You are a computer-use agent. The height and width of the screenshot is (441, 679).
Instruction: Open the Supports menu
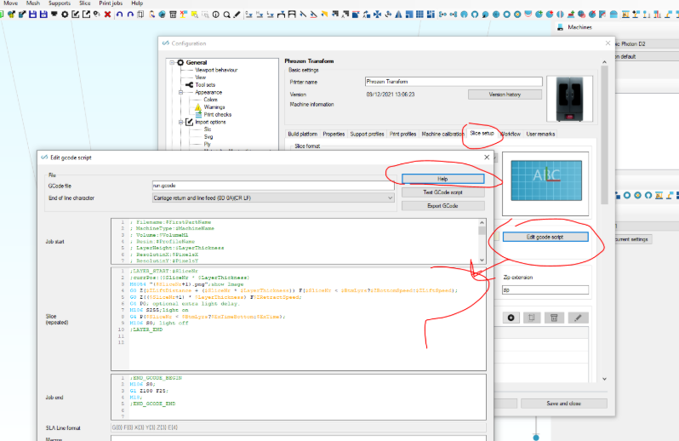coord(60,3)
